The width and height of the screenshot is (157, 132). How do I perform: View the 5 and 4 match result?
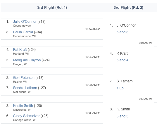tap(123, 60)
